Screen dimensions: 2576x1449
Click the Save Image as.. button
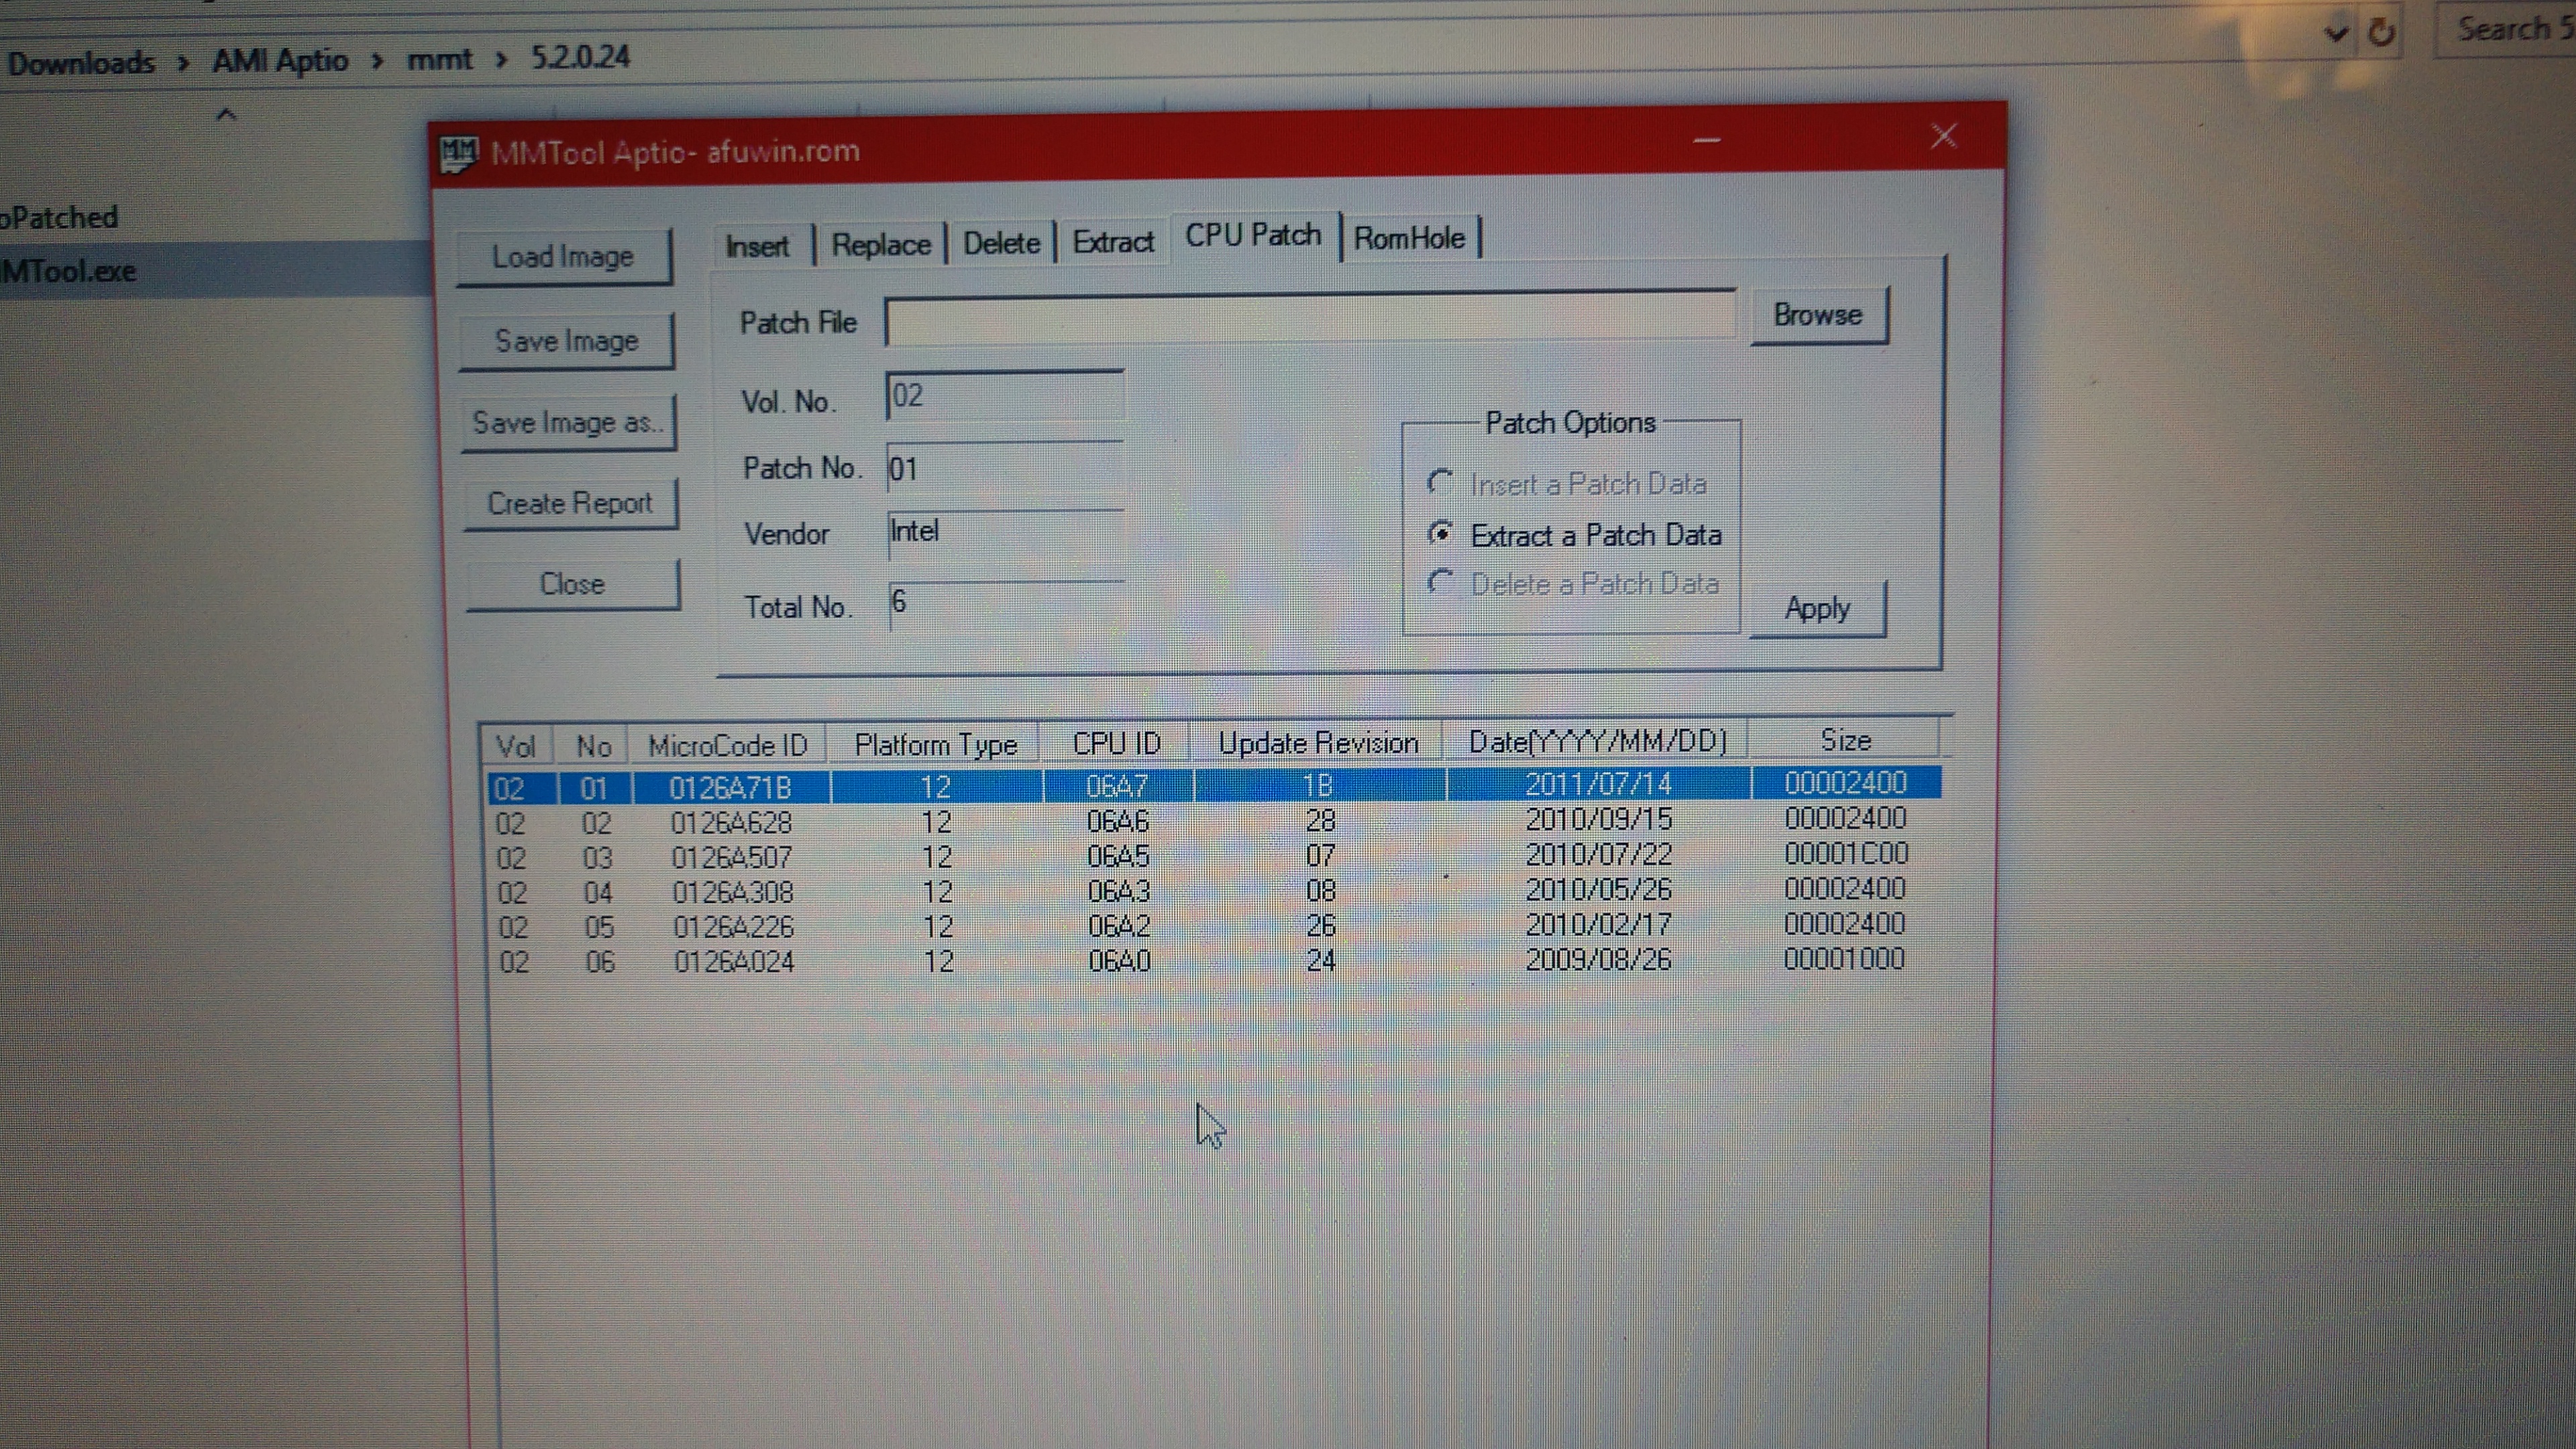click(568, 423)
